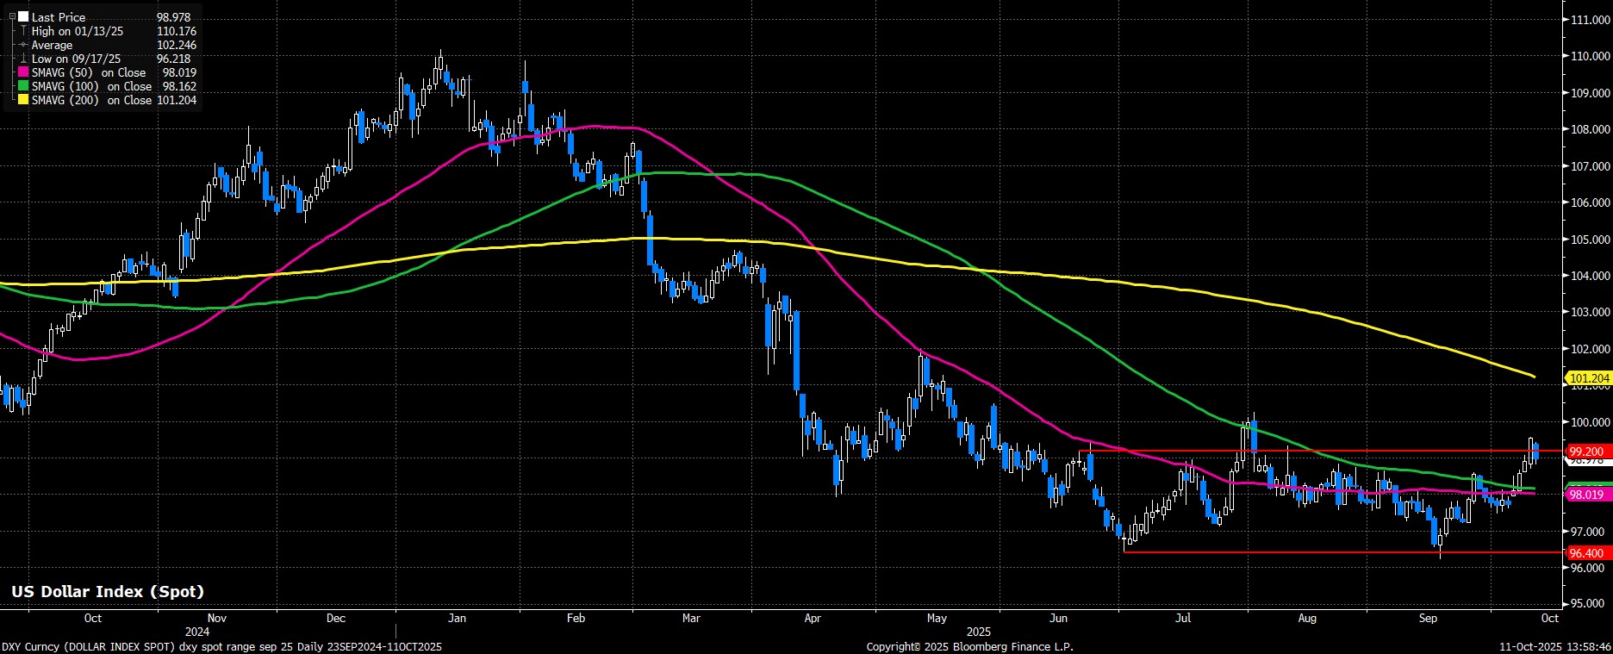
Task: Select the yellow SMAVG (200) swatch
Action: 23,101
